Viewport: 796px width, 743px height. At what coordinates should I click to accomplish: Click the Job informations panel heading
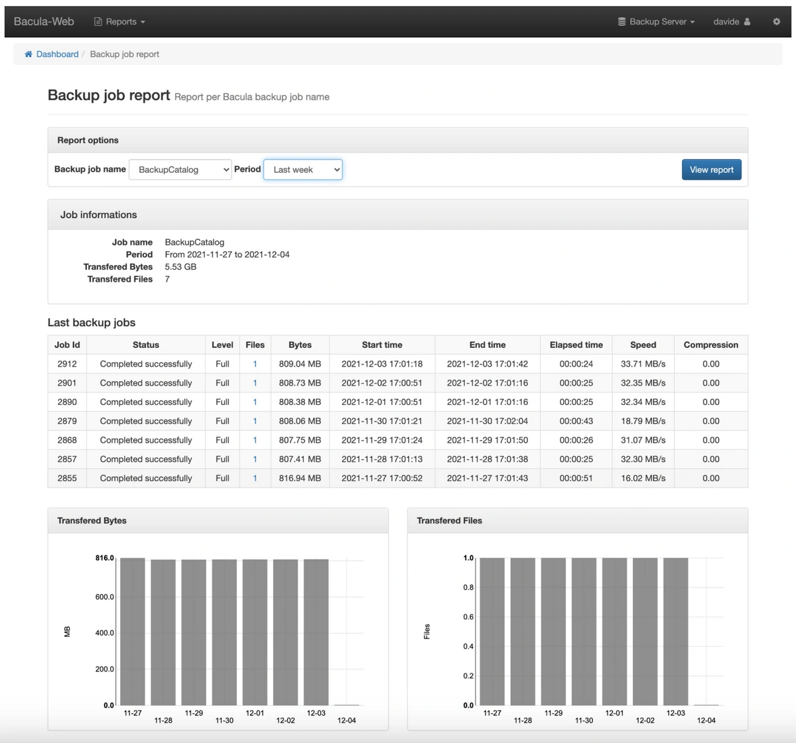click(x=398, y=215)
